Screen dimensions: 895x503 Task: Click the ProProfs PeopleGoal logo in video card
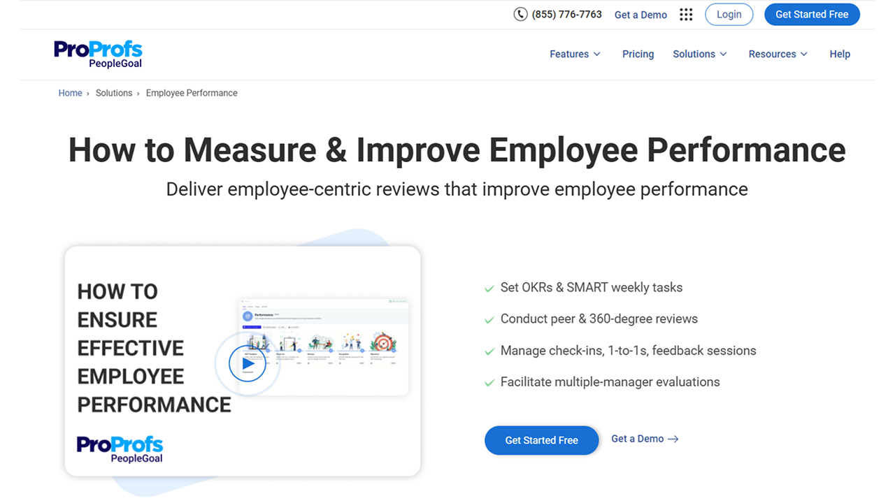point(120,449)
